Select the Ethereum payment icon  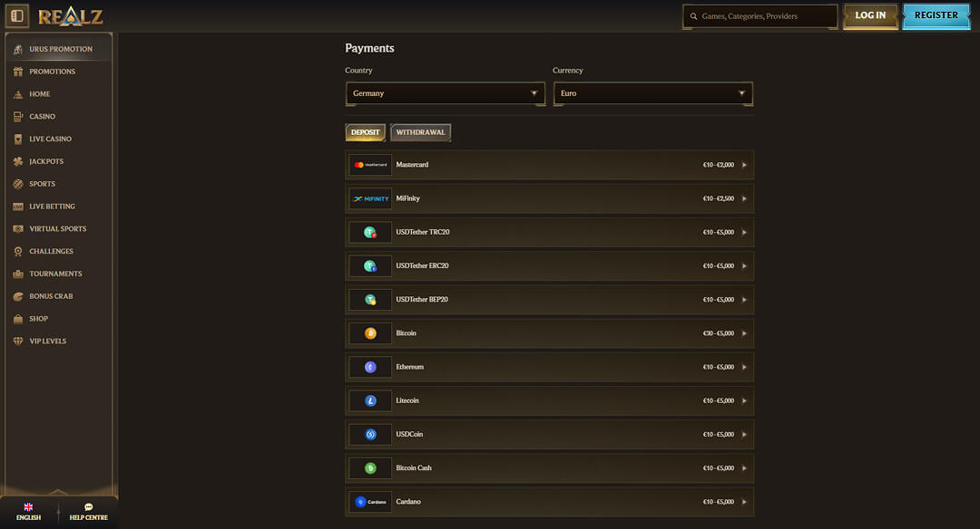pos(369,367)
